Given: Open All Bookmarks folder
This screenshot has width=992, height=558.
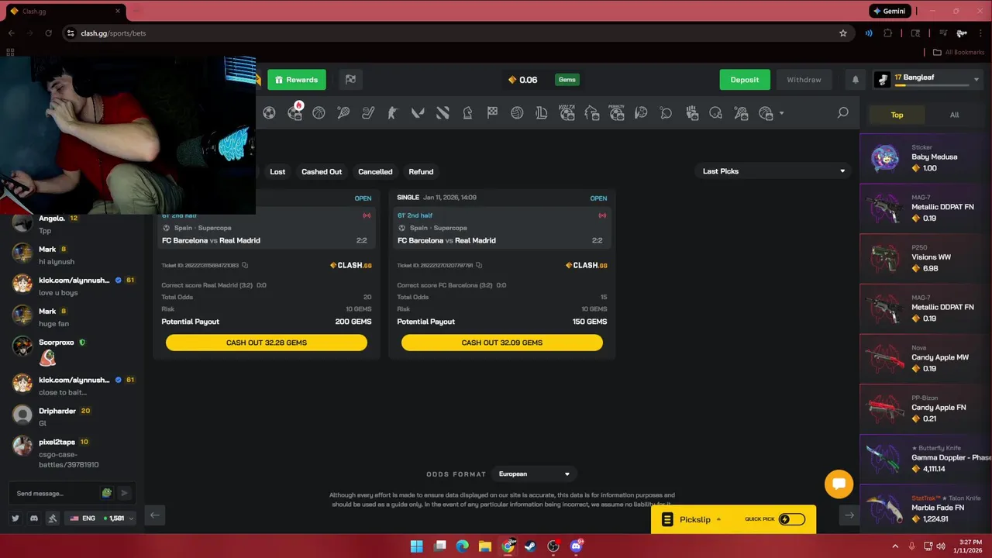Looking at the screenshot, I should [x=958, y=52].
